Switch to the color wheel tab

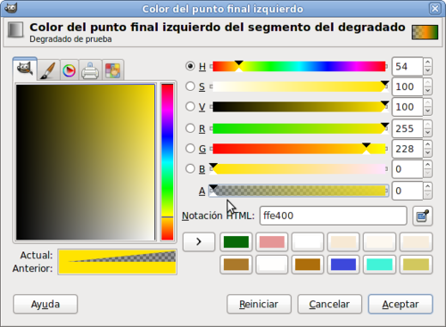tap(70, 70)
